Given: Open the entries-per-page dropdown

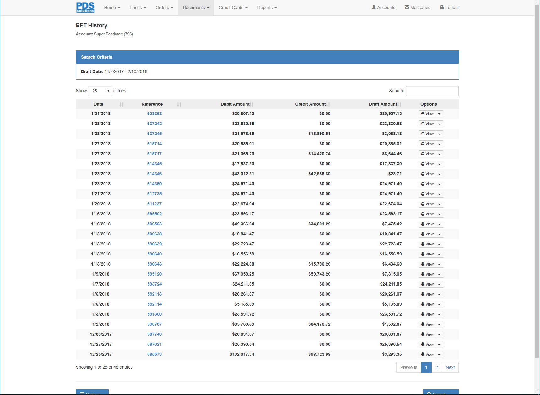Looking at the screenshot, I should click(x=100, y=91).
